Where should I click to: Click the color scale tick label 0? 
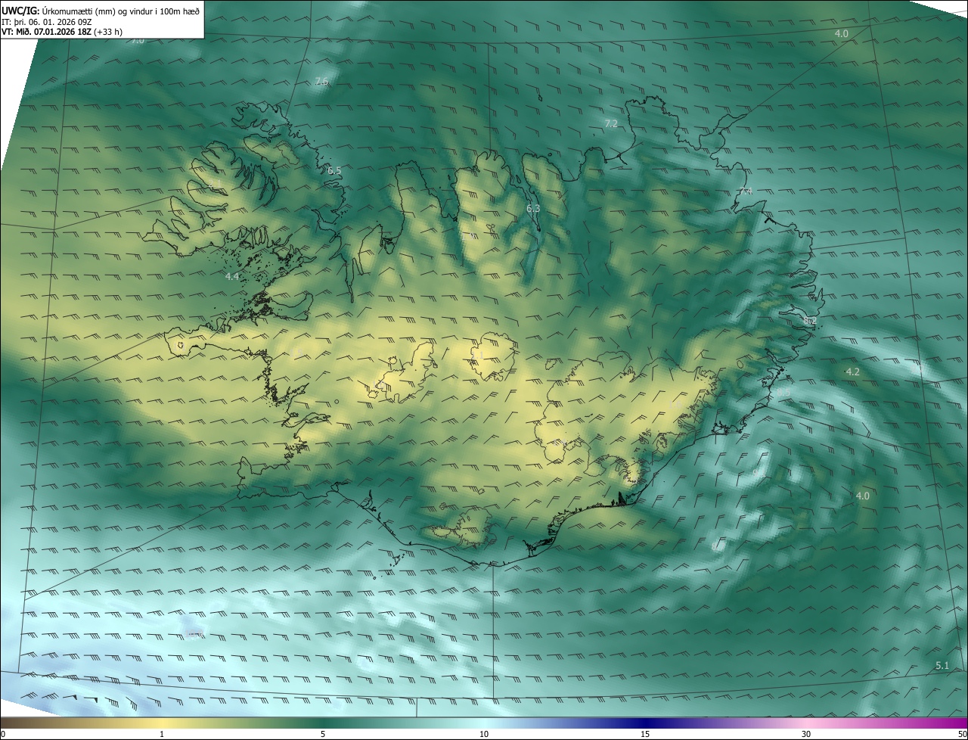(3, 735)
